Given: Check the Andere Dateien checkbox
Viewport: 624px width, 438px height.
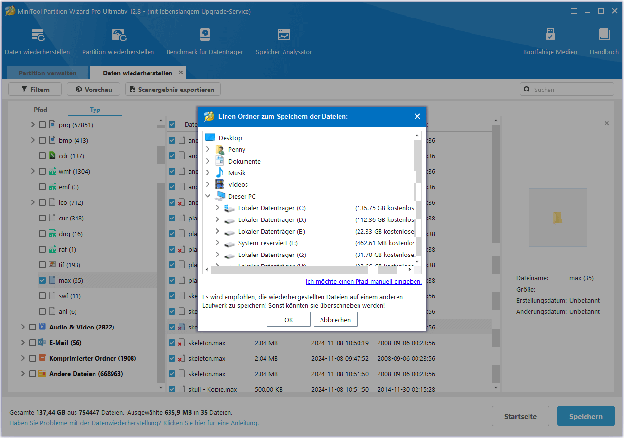Looking at the screenshot, I should tap(33, 374).
